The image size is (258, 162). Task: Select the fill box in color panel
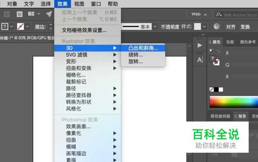point(213,59)
